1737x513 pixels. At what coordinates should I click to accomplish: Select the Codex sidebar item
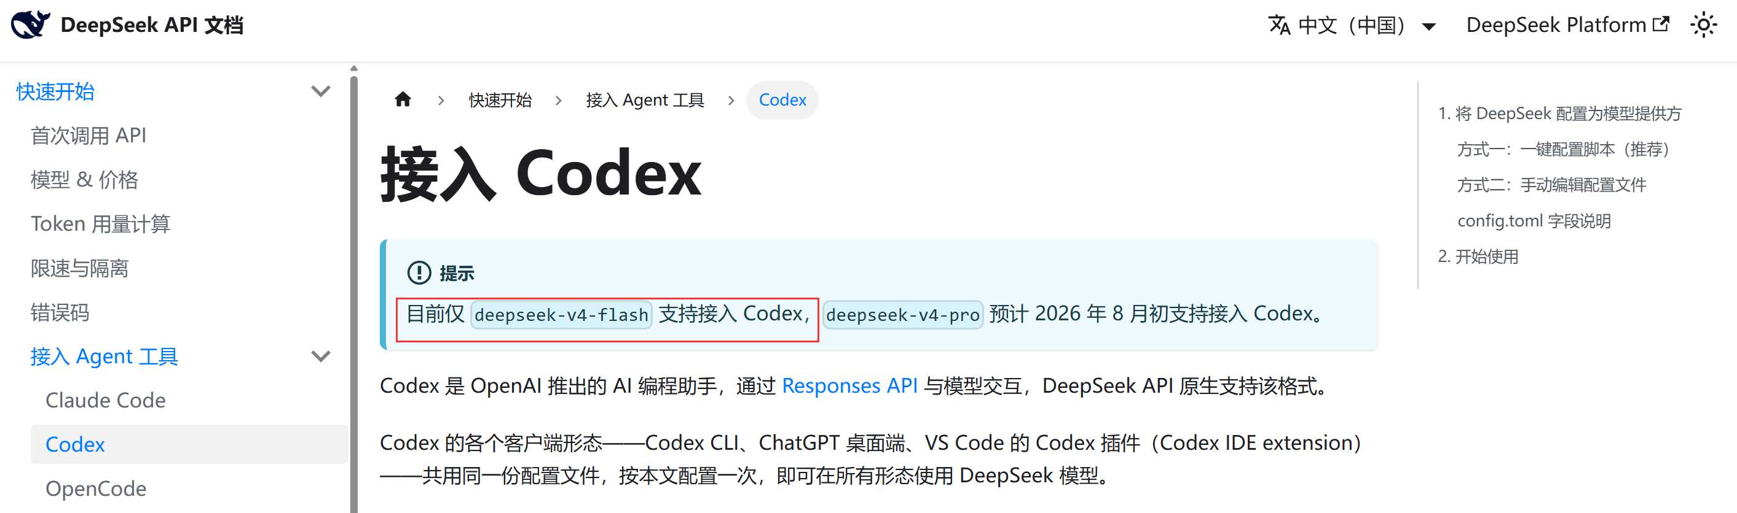pyautogui.click(x=189, y=444)
